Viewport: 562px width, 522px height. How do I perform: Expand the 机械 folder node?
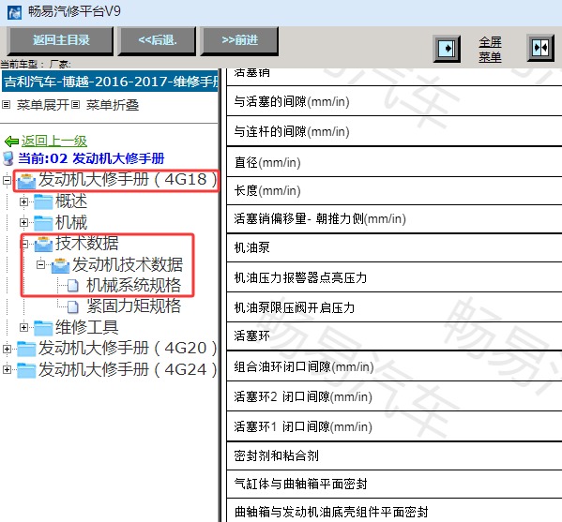(23, 223)
